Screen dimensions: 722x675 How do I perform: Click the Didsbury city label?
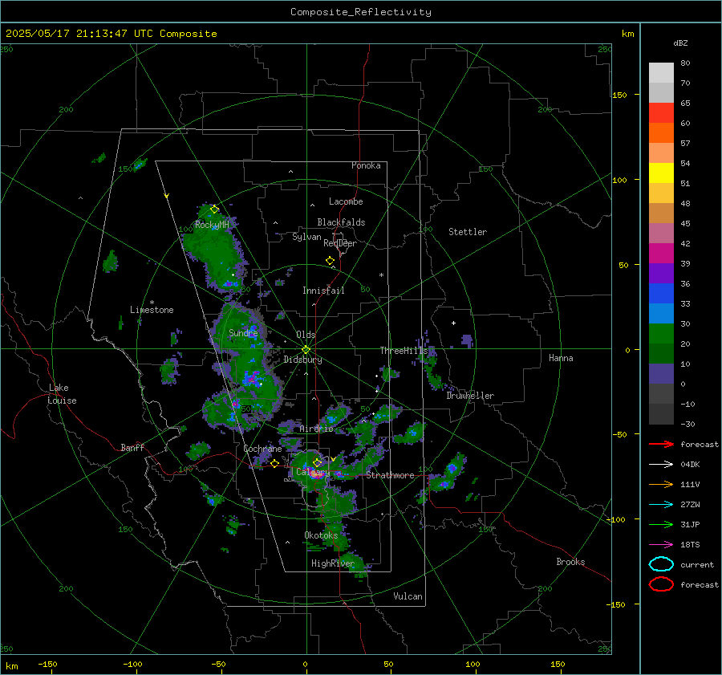302,360
